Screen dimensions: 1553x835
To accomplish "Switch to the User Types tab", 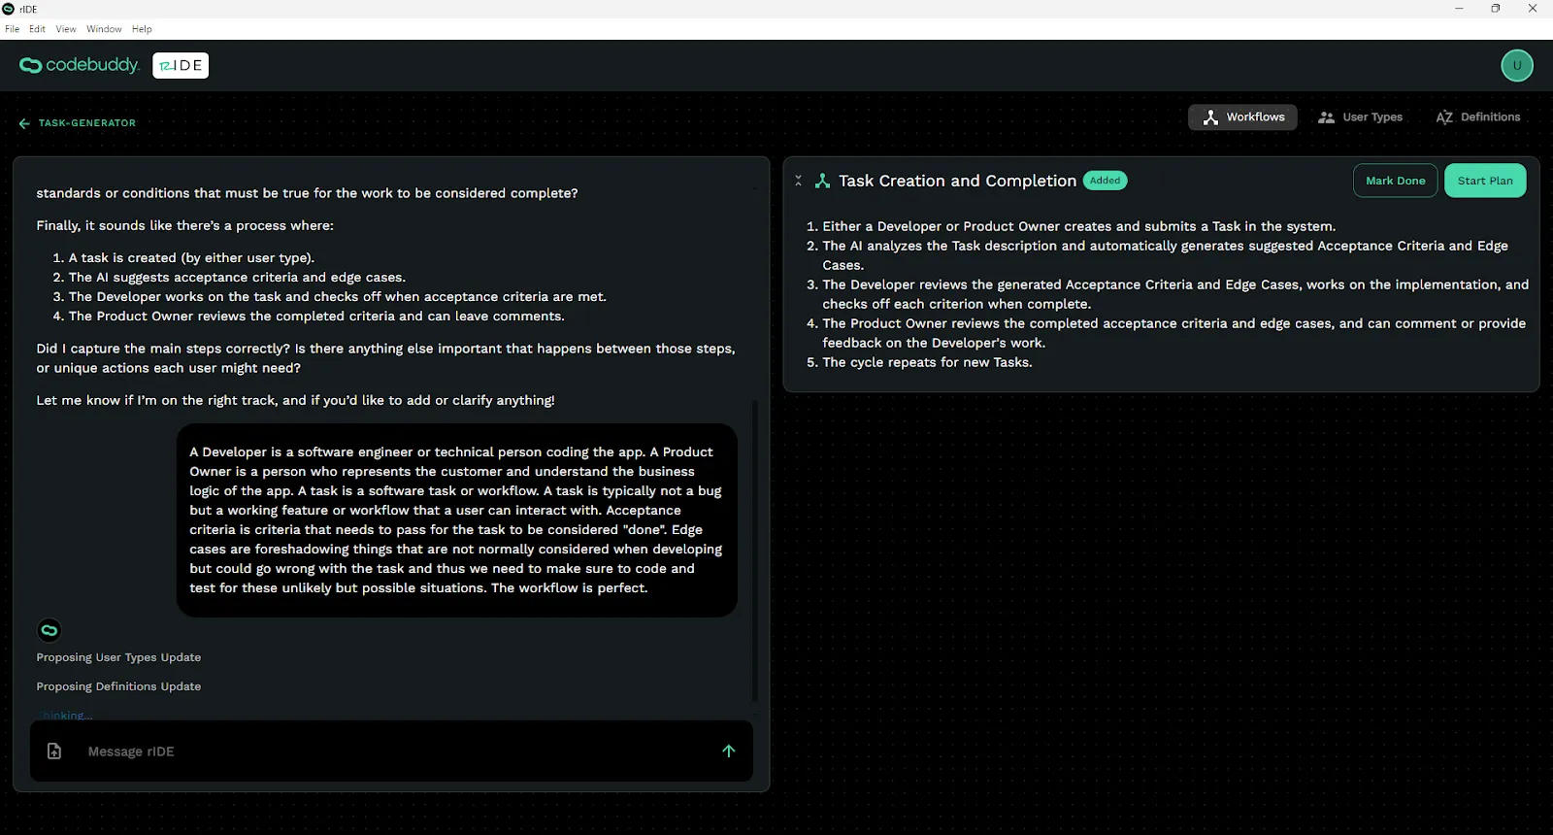I will (1360, 117).
